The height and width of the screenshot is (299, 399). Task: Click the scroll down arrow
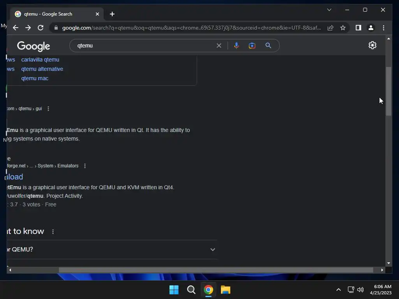(388, 263)
